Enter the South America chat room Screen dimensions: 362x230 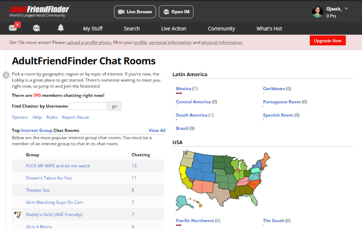192,115
